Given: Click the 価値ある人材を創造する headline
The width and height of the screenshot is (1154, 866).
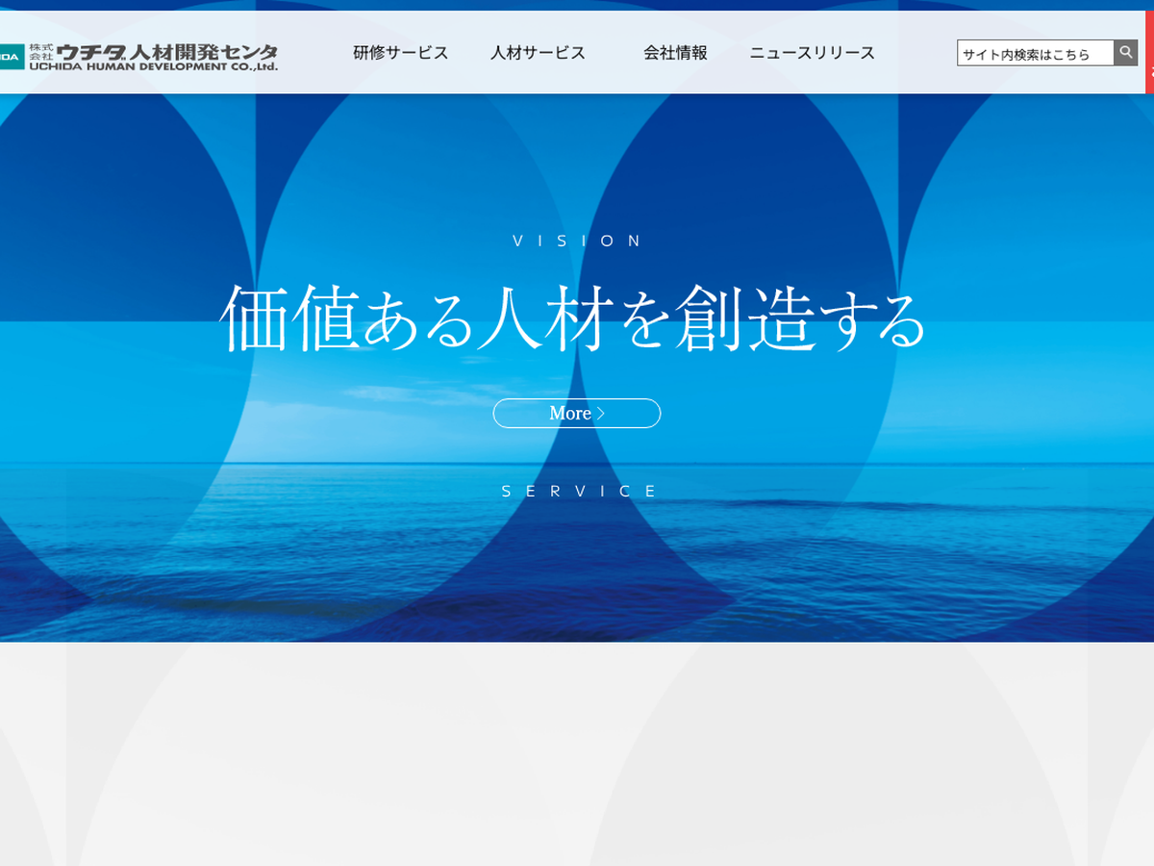Looking at the screenshot, I should pyautogui.click(x=573, y=319).
